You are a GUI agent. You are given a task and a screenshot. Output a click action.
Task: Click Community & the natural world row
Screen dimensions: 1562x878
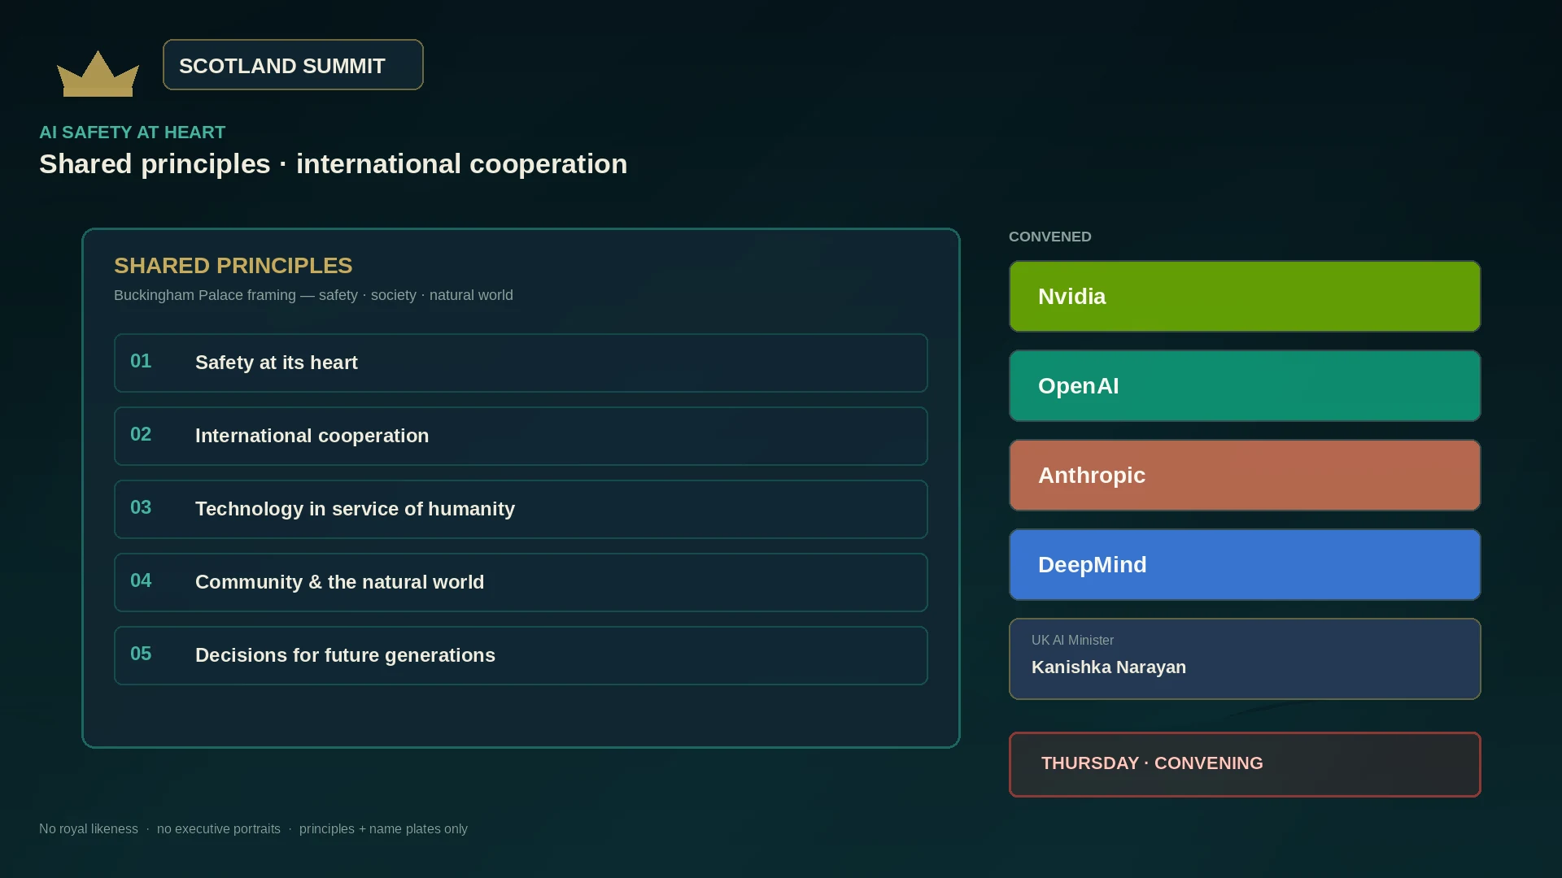pos(521,582)
